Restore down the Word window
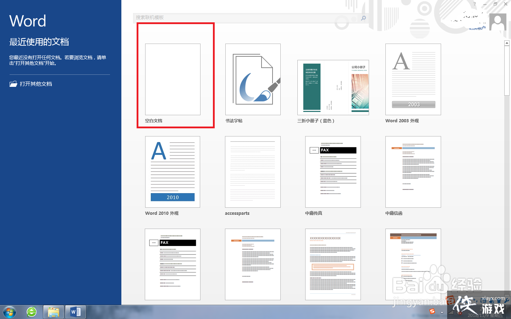The height and width of the screenshot is (319, 511). pyautogui.click(x=495, y=4)
